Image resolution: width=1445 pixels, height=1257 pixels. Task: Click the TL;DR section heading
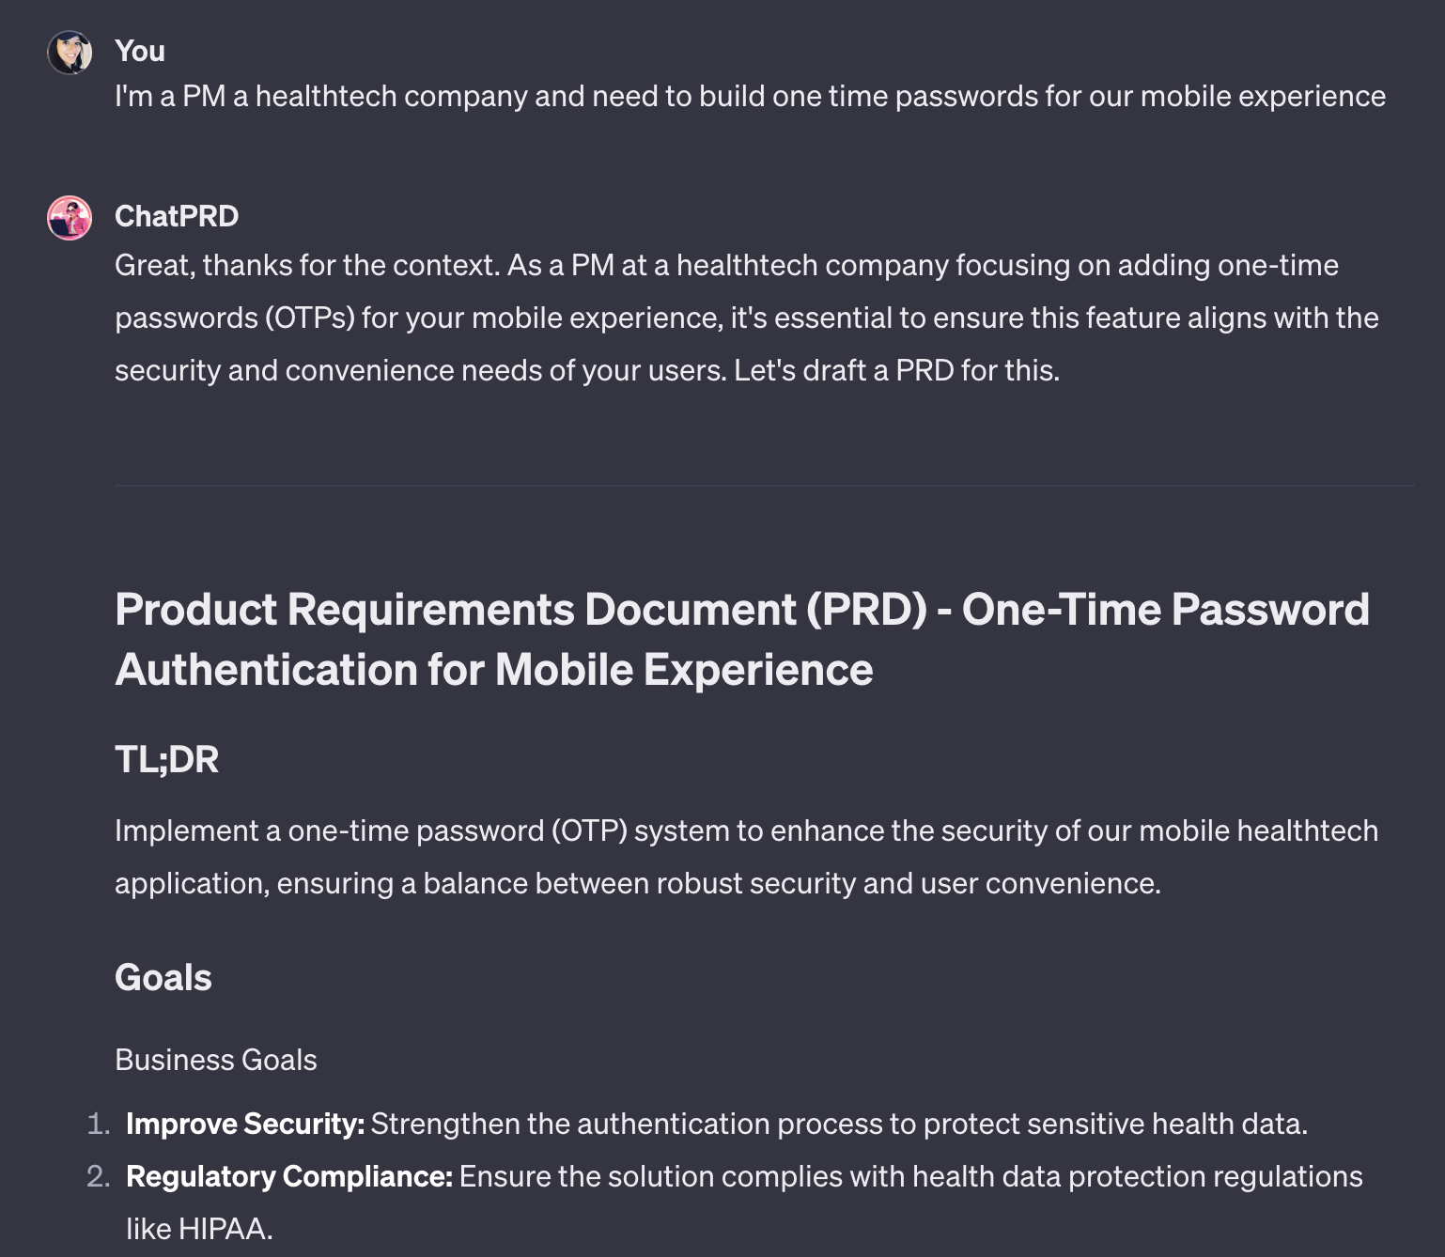click(x=167, y=759)
